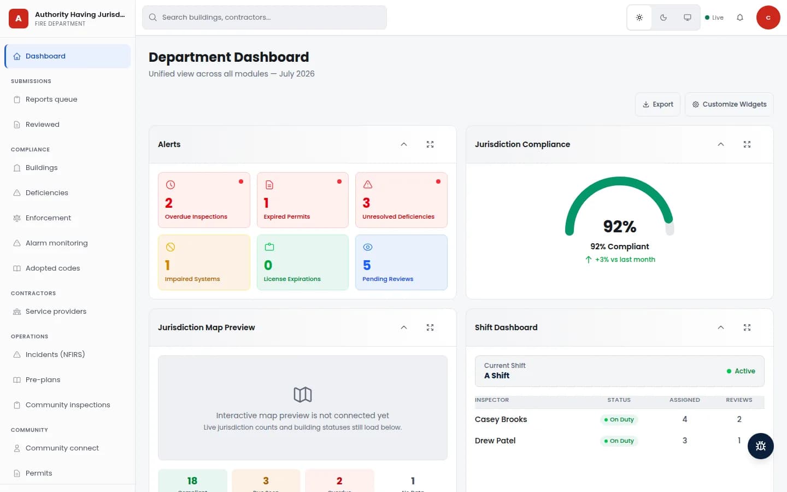Open Enforcement in sidebar
Screen dimensions: 787x492
pyautogui.click(x=68, y=218)
